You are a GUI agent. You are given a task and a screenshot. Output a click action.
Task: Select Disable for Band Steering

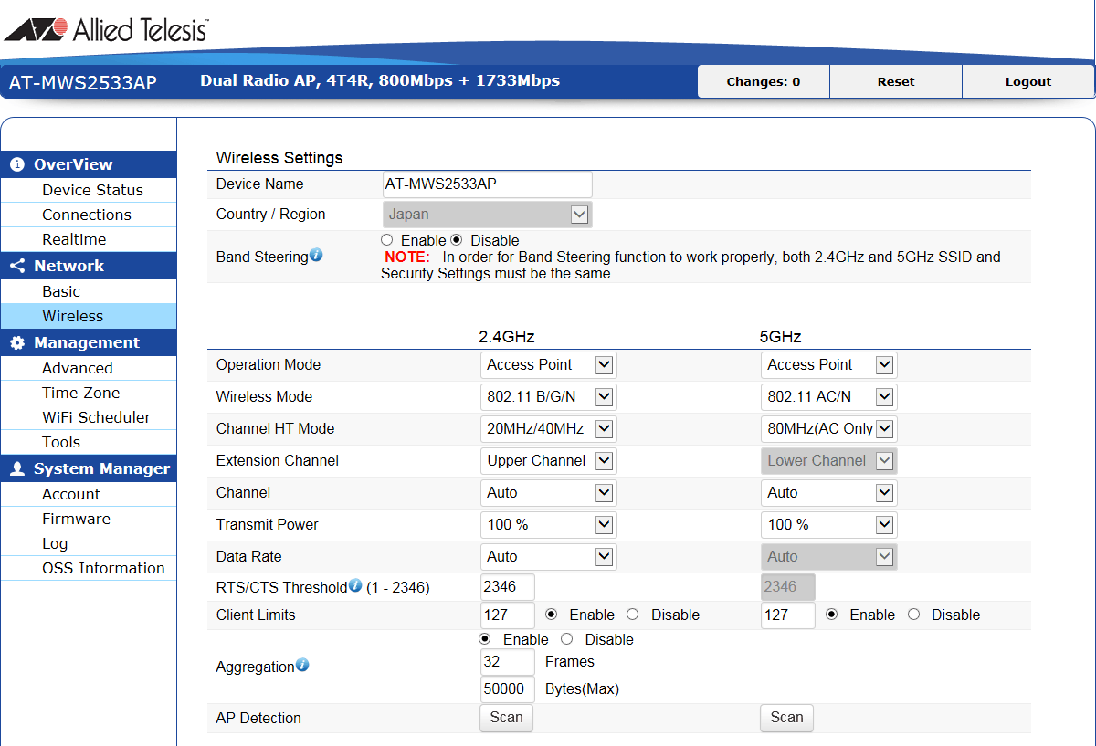tap(457, 239)
